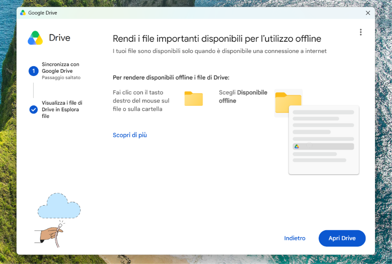Viewport: 392px width, 264px height.
Task: Click 'Per rendere disponibili offline' text
Action: click(x=171, y=78)
